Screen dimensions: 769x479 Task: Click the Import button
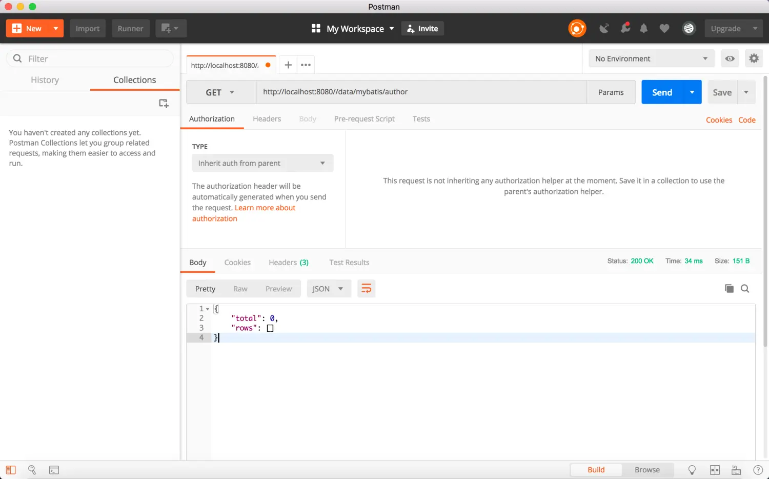(88, 29)
